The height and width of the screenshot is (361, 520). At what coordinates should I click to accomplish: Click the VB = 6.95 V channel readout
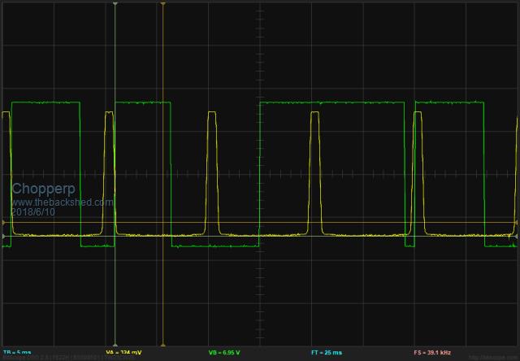pyautogui.click(x=223, y=354)
